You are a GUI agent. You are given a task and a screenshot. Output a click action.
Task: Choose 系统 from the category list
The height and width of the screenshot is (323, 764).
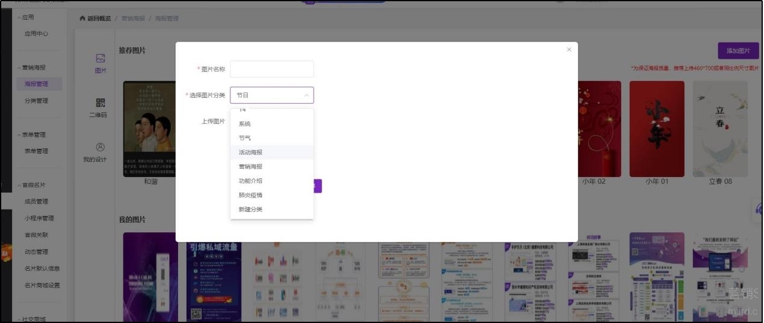click(245, 124)
